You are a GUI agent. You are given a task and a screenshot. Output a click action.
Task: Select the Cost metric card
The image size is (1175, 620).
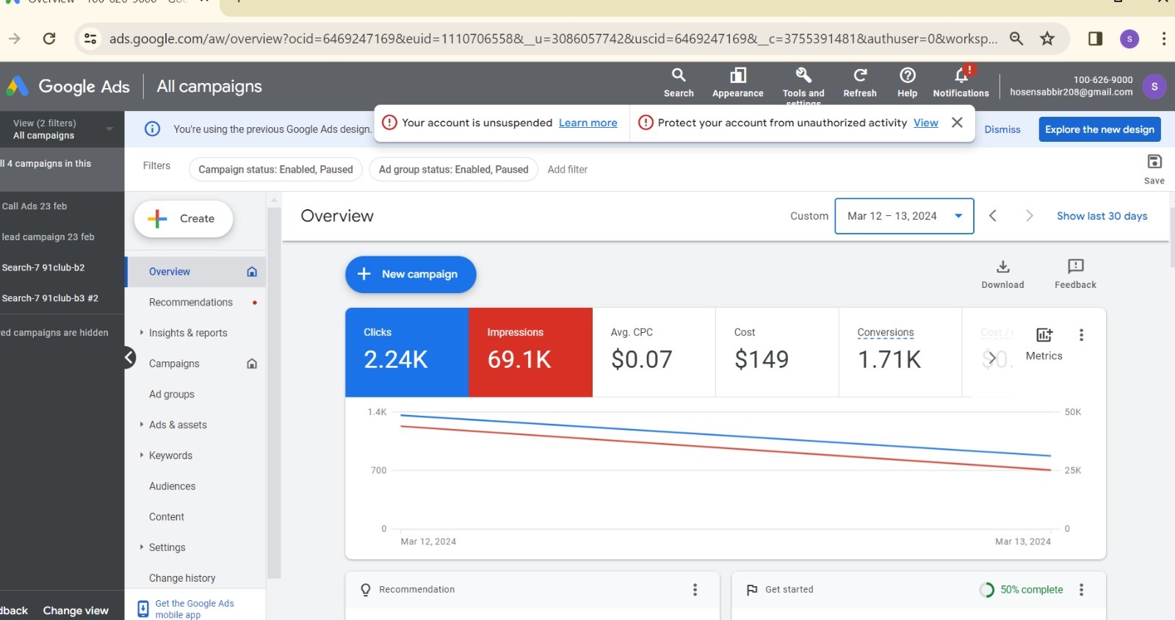click(777, 353)
